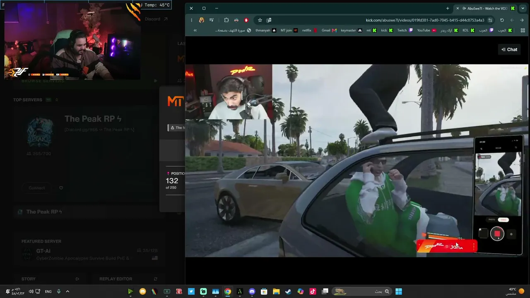The height and width of the screenshot is (298, 530).
Task: Open the Extensions puzzle icon
Action: click(226, 20)
